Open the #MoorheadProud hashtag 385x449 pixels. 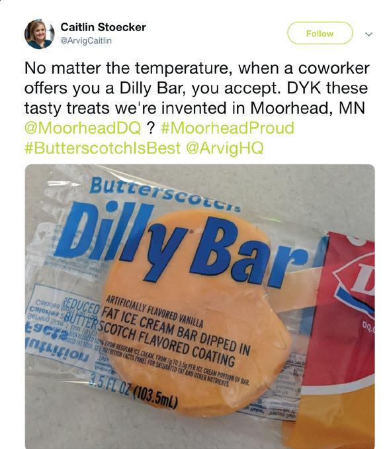pyautogui.click(x=228, y=128)
